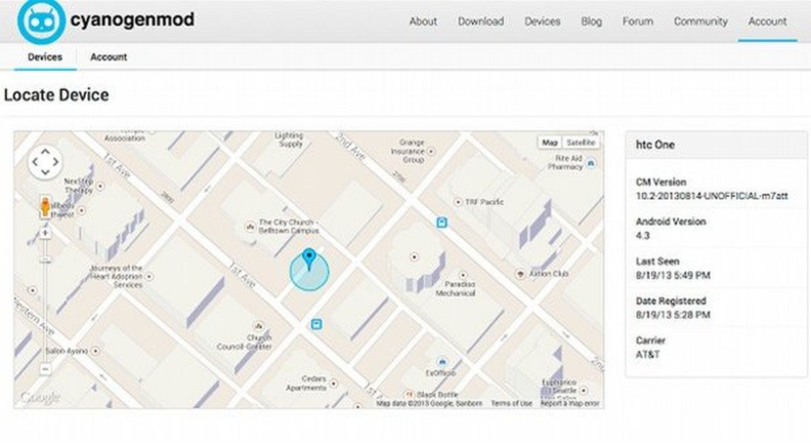Viewport: 811px width, 443px height.
Task: Switch map to Map view
Action: [550, 142]
